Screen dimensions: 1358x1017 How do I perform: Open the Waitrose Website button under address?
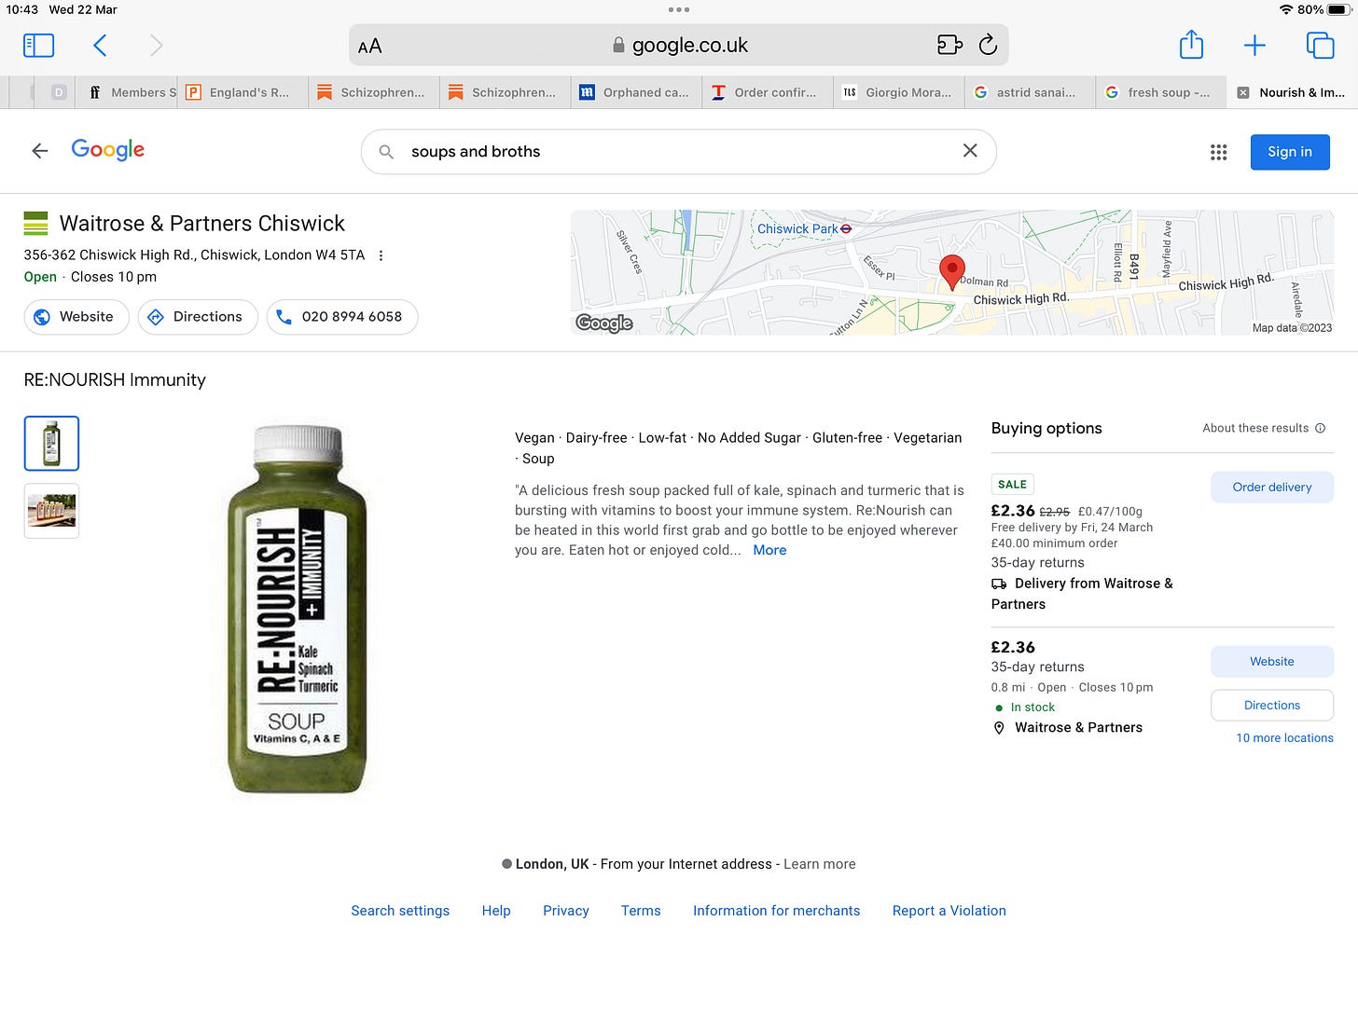pos(75,317)
